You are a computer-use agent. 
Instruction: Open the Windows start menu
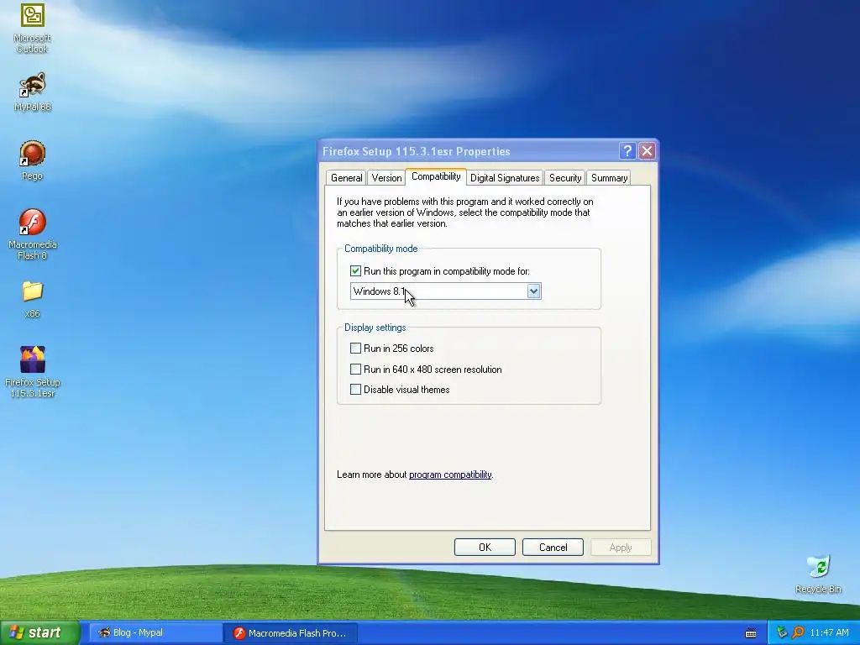click(40, 633)
